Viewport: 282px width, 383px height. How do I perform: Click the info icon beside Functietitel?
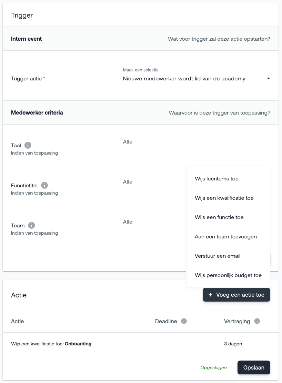pos(44,185)
